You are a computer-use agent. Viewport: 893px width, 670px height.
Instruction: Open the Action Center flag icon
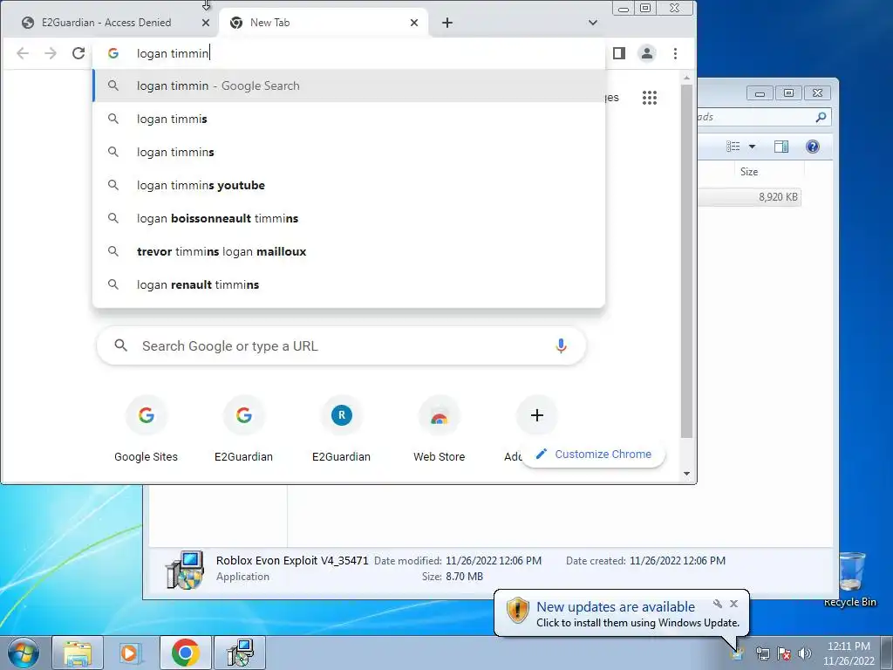point(784,653)
